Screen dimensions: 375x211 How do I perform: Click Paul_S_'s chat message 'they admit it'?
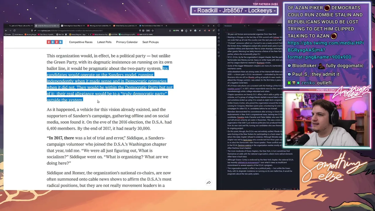coord(313,74)
